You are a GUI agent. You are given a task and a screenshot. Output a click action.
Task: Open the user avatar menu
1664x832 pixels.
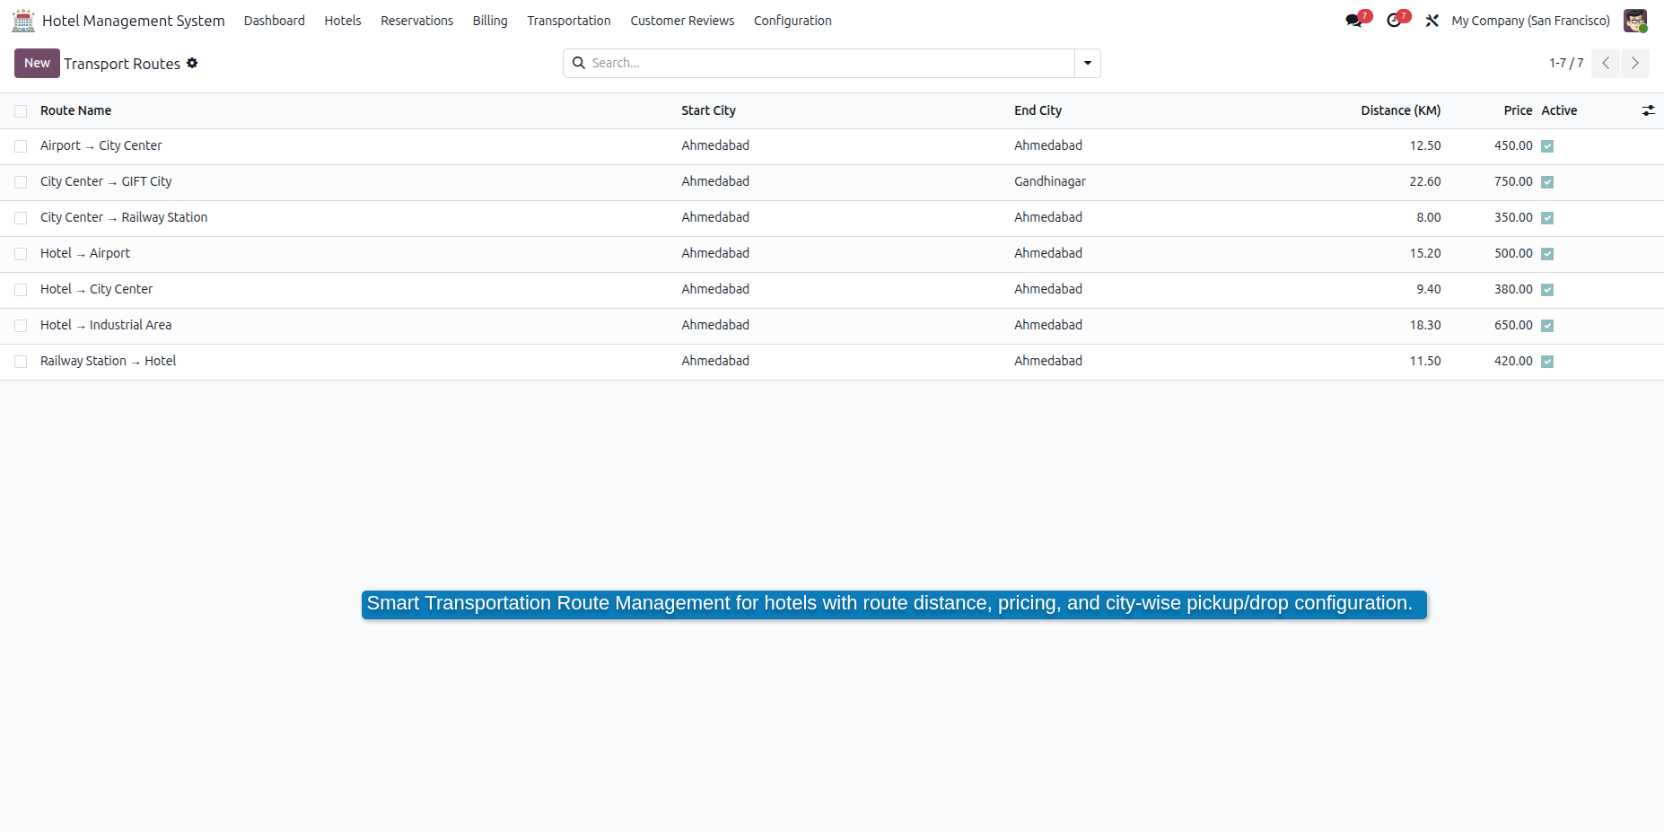pos(1635,21)
